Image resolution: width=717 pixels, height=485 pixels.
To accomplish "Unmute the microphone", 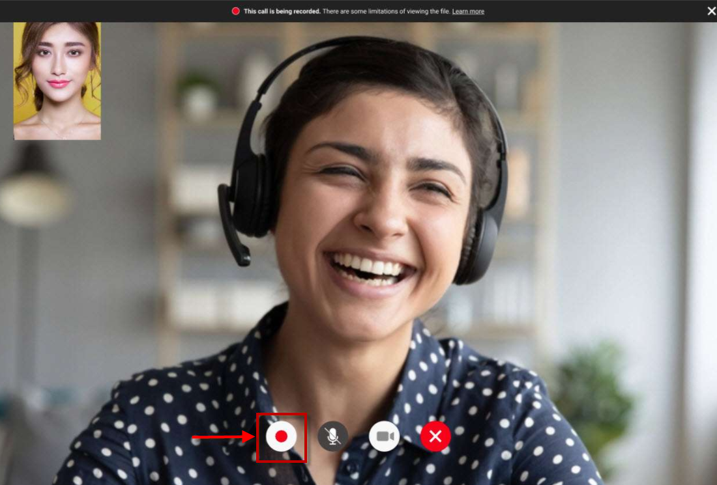I will coord(332,436).
